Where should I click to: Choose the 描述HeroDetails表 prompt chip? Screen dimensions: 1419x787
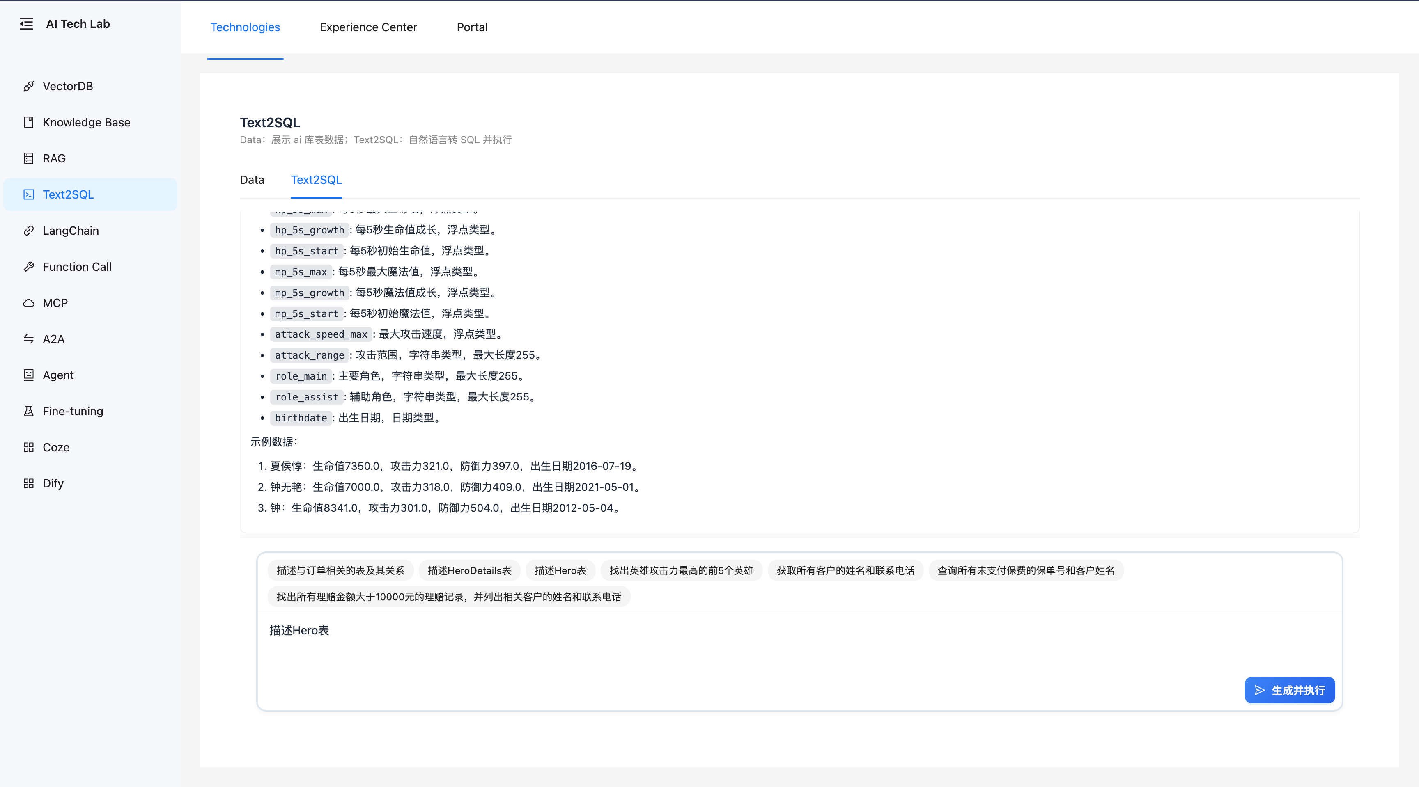[469, 571]
